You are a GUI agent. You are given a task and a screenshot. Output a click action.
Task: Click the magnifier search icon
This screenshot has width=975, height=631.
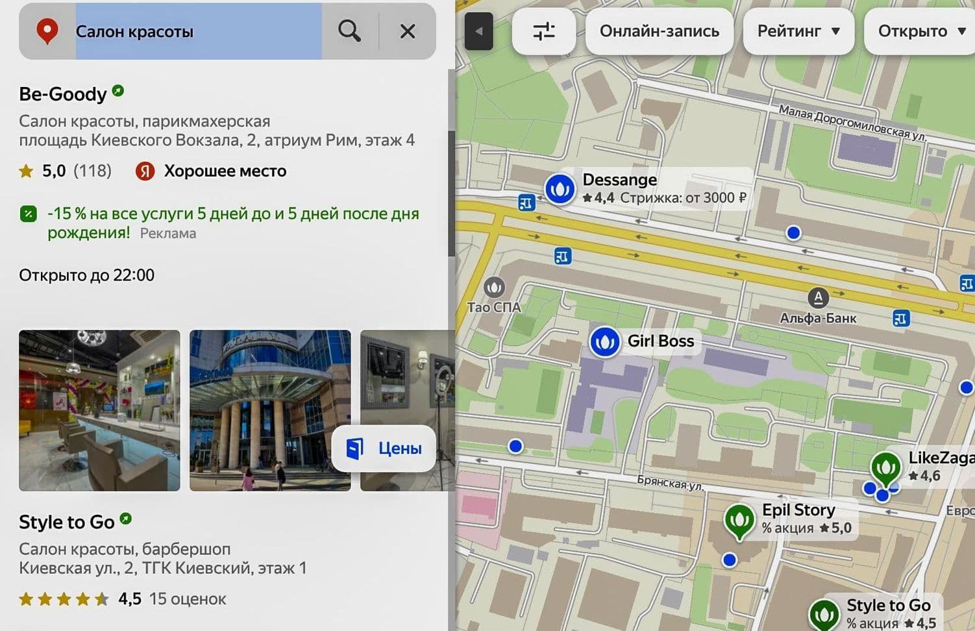click(x=349, y=31)
